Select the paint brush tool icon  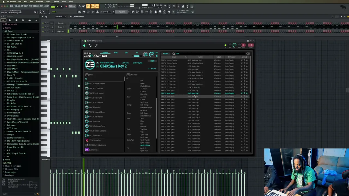(88, 12)
